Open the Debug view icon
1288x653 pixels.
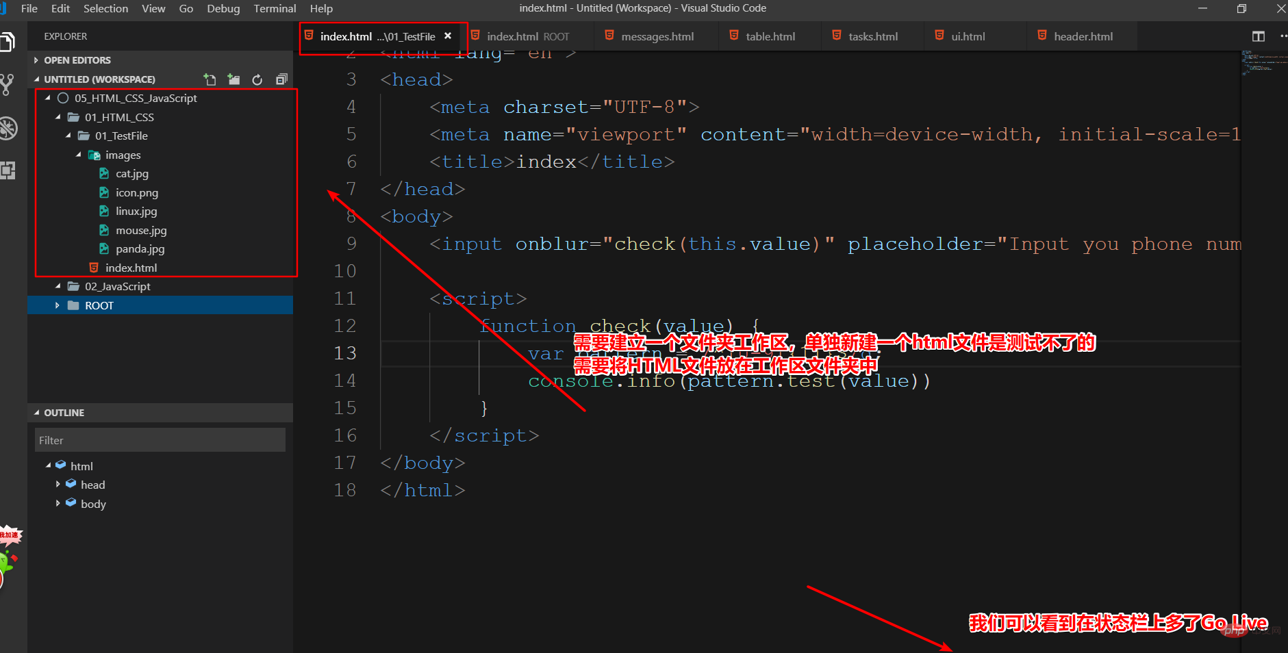[8, 128]
